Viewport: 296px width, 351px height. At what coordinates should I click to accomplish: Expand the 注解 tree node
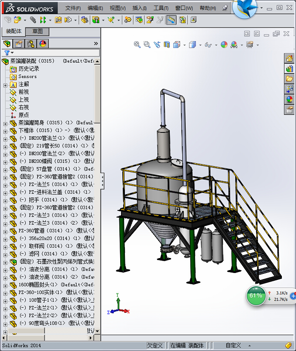6,85
